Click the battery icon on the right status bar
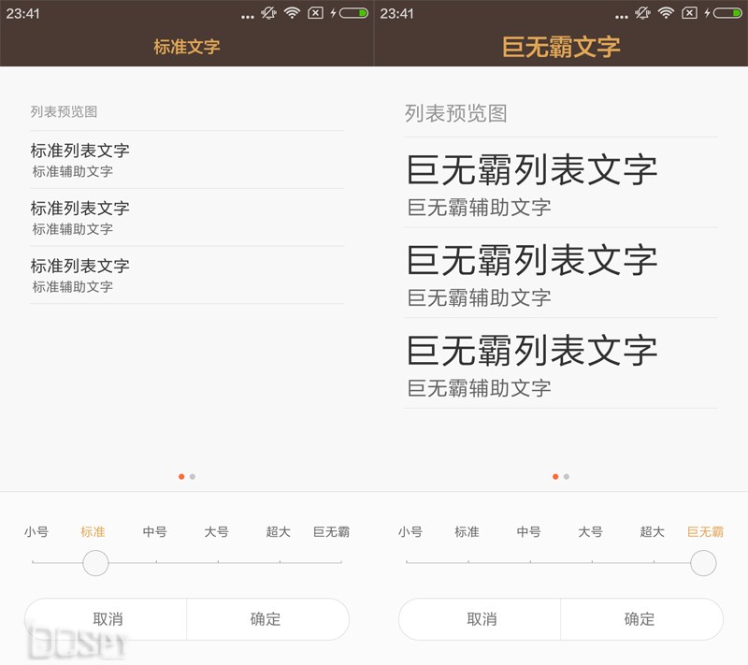748x665 pixels. click(353, 14)
